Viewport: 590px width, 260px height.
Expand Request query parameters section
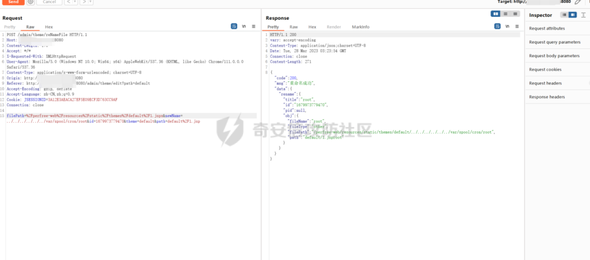click(x=557, y=42)
